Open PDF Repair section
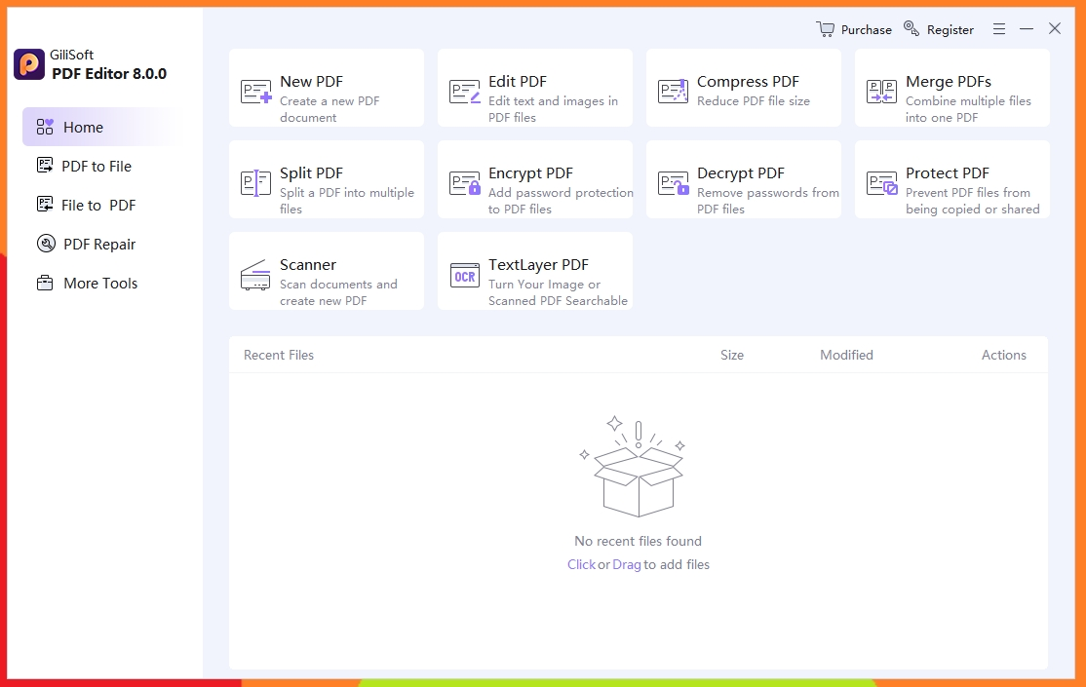Screen dimensions: 1086x687 pyautogui.click(x=99, y=245)
